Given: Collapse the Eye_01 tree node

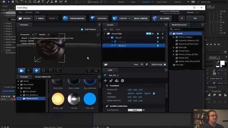Looking at the screenshot, I should click(x=108, y=37).
